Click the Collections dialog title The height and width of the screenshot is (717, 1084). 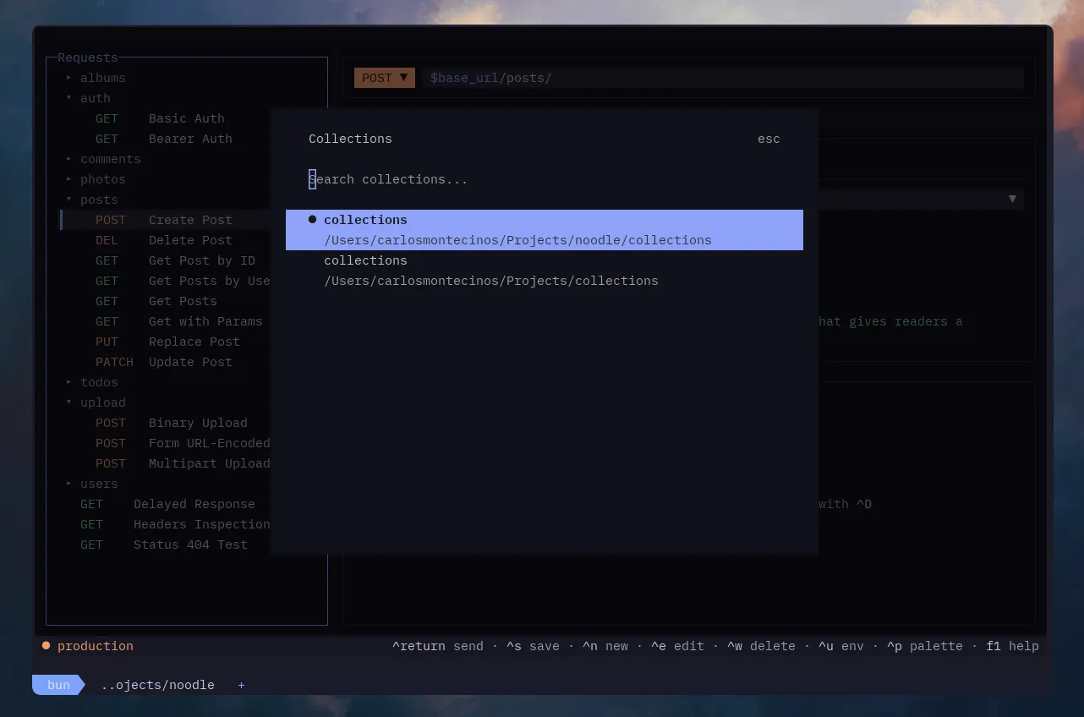[x=350, y=139]
